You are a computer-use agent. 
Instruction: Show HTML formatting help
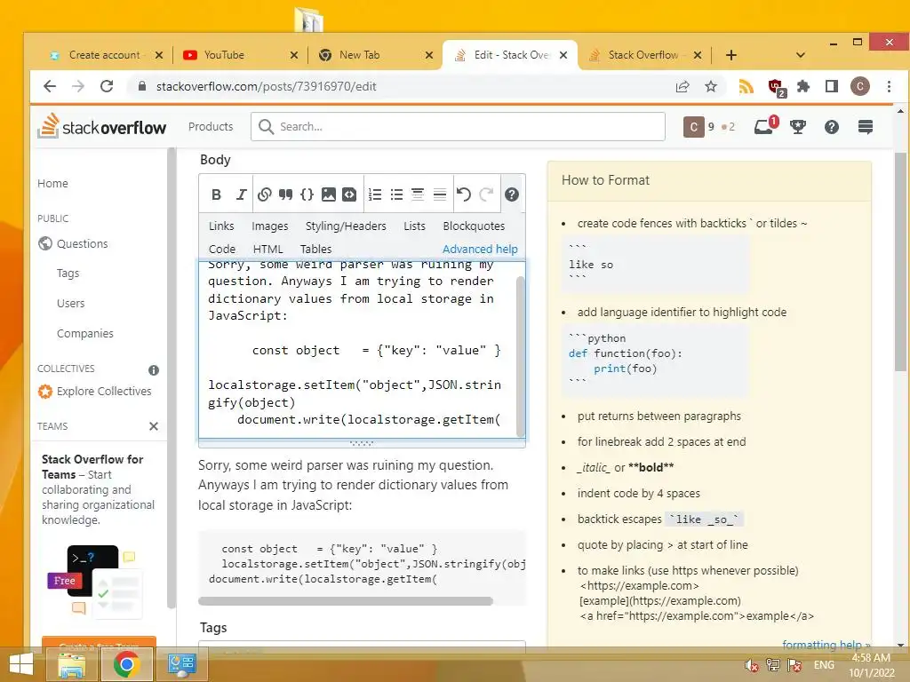(267, 249)
